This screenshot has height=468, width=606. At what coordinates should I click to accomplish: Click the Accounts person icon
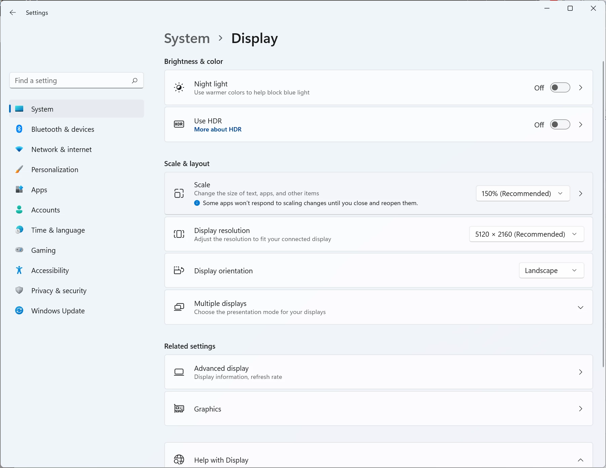click(20, 210)
